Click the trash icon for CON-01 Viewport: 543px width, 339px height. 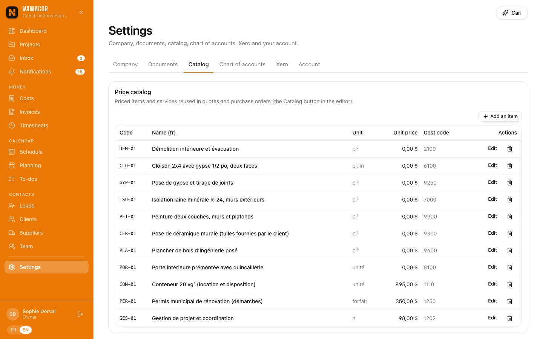510,284
